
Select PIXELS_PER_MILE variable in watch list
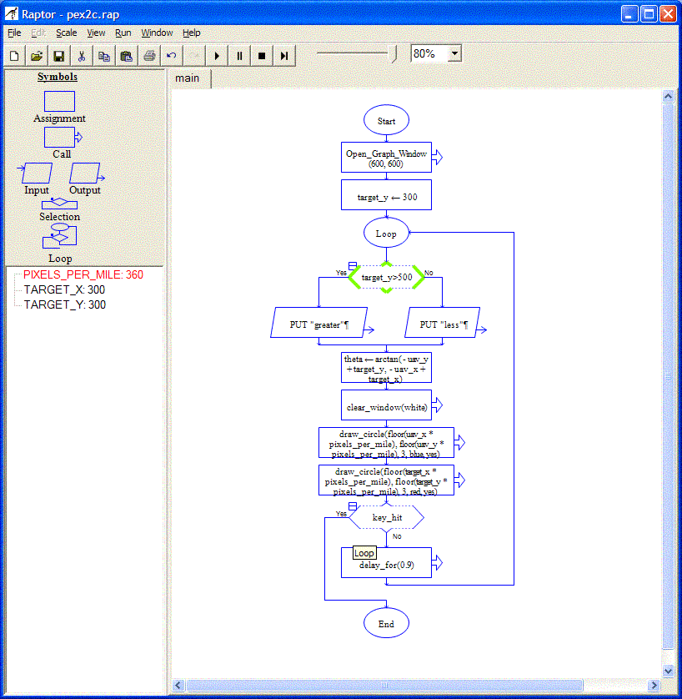[x=83, y=274]
